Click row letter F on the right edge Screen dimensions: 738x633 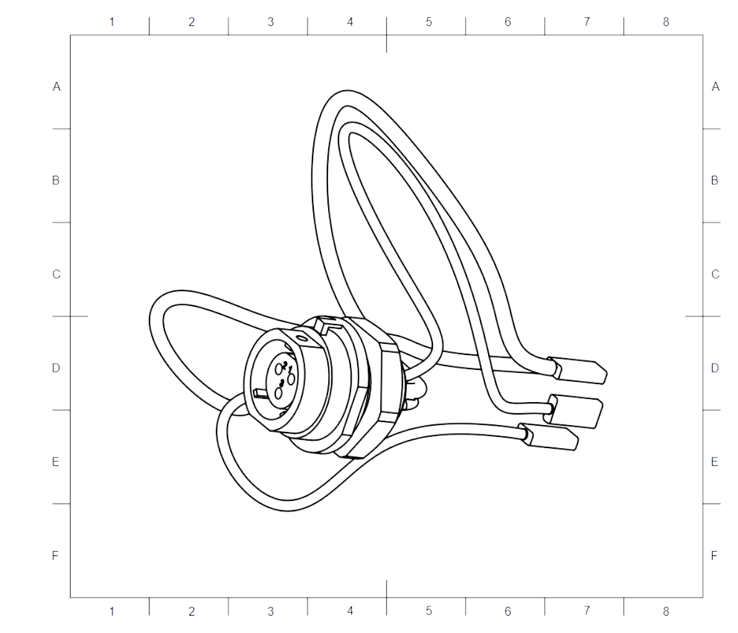pyautogui.click(x=714, y=554)
